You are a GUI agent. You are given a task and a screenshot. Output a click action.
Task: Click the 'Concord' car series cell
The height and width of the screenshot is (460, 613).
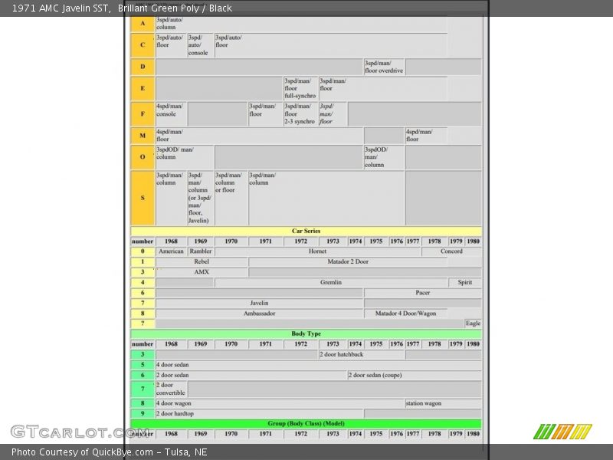click(451, 251)
